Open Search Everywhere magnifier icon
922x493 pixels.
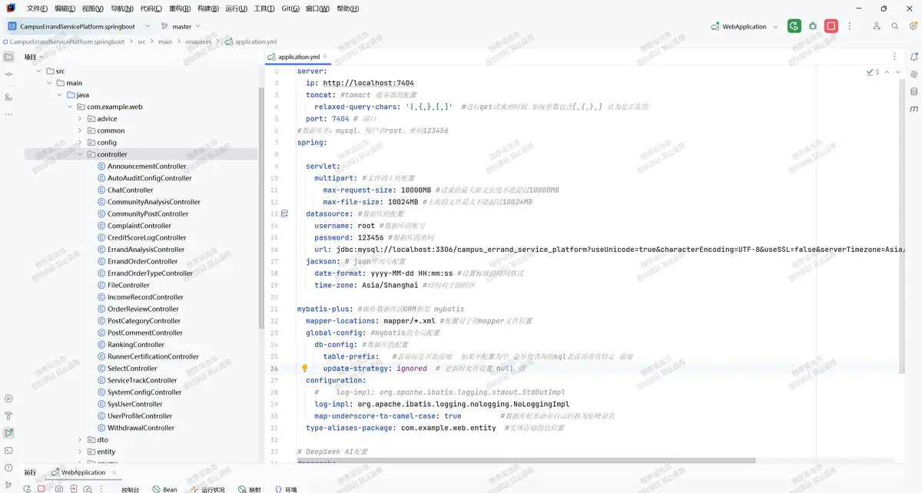(x=895, y=26)
